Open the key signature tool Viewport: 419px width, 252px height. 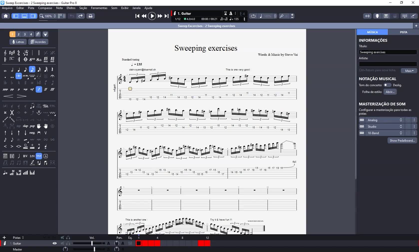tap(12, 53)
